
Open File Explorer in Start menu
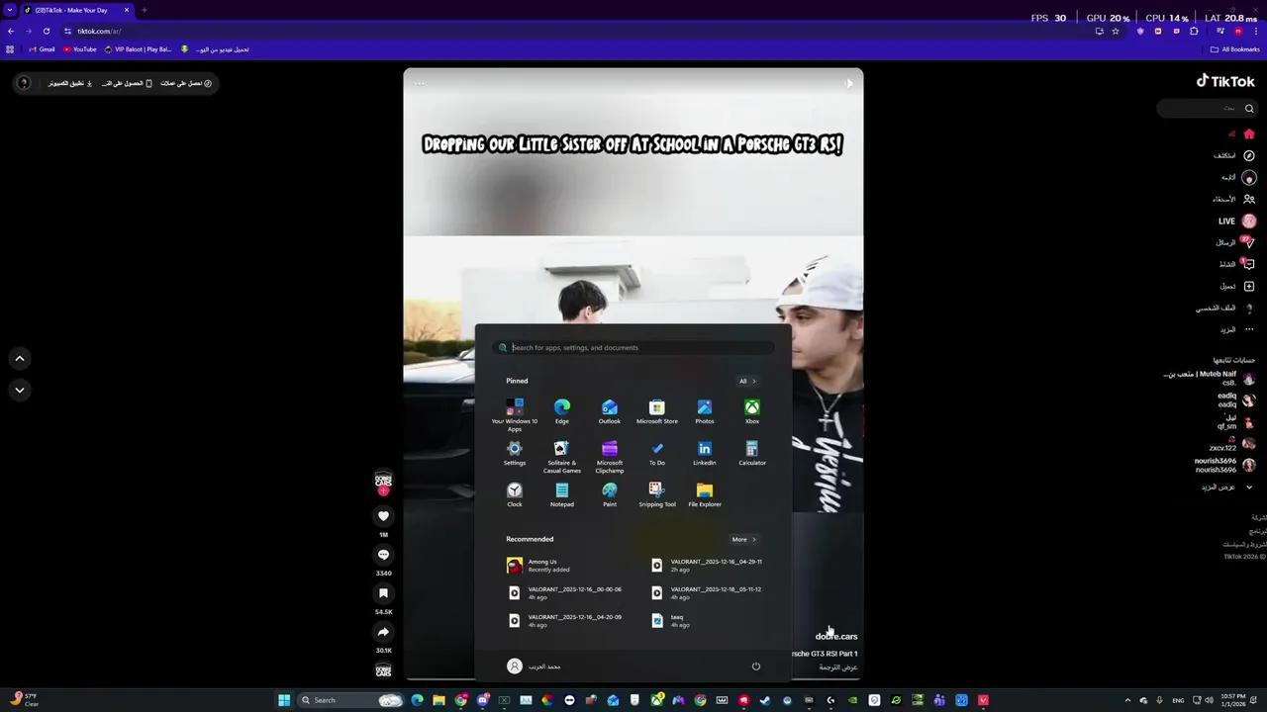coord(705,494)
